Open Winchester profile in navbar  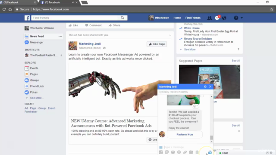[x=159, y=18]
